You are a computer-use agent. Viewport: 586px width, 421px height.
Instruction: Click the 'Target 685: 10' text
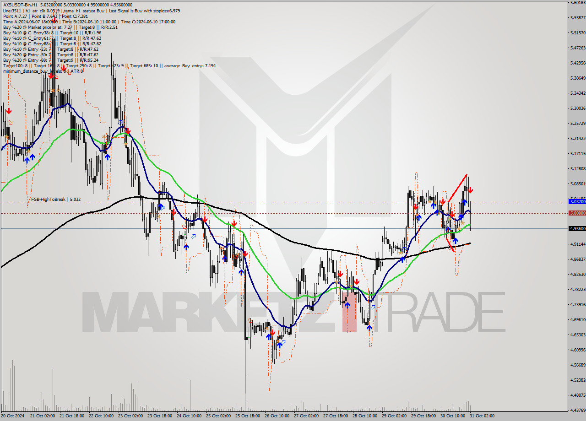coord(144,65)
